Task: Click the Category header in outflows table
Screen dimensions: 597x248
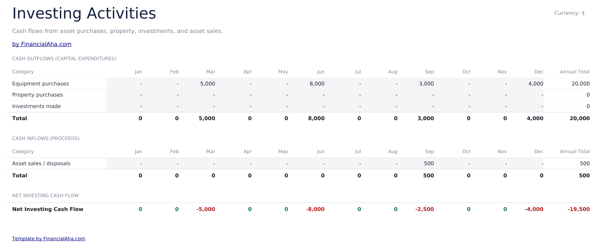Action: 23,72
